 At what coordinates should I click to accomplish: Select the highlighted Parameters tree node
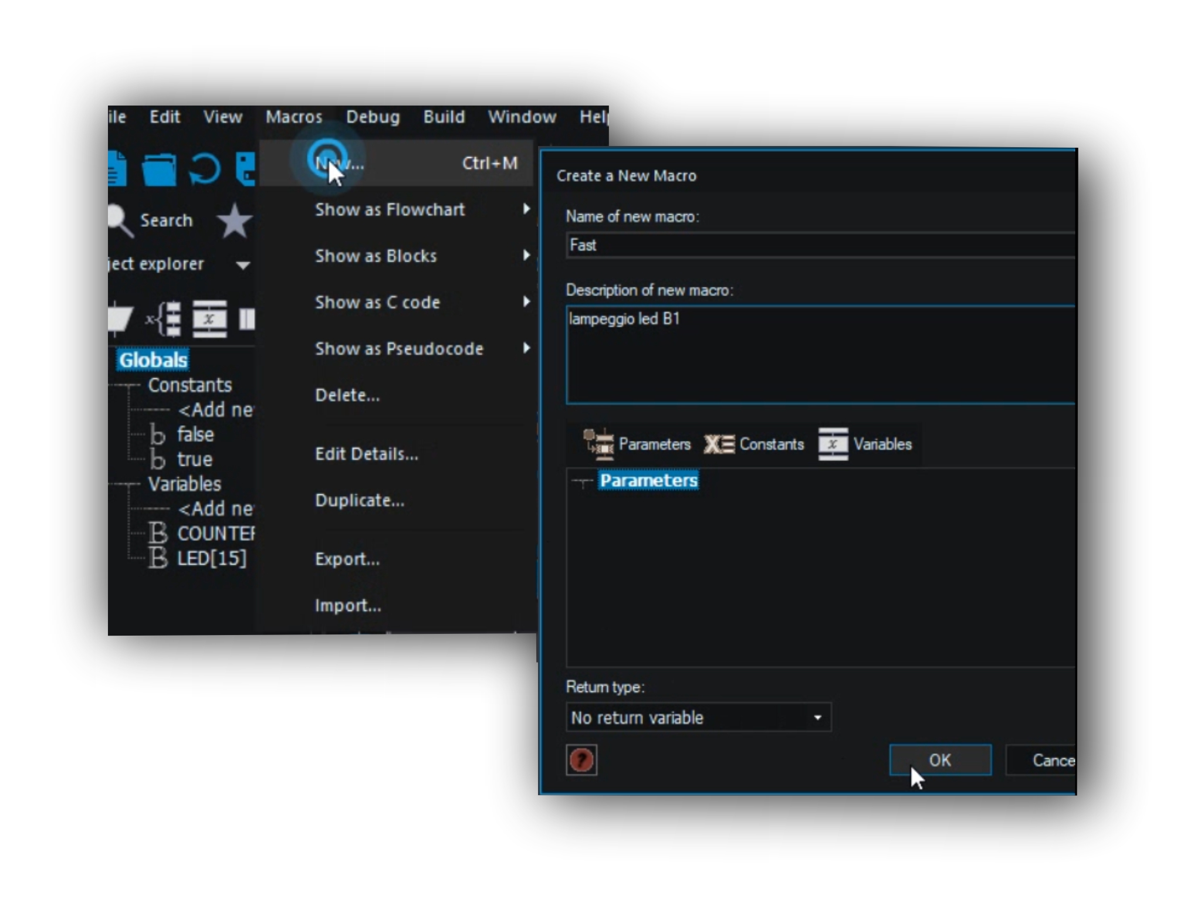(x=649, y=481)
